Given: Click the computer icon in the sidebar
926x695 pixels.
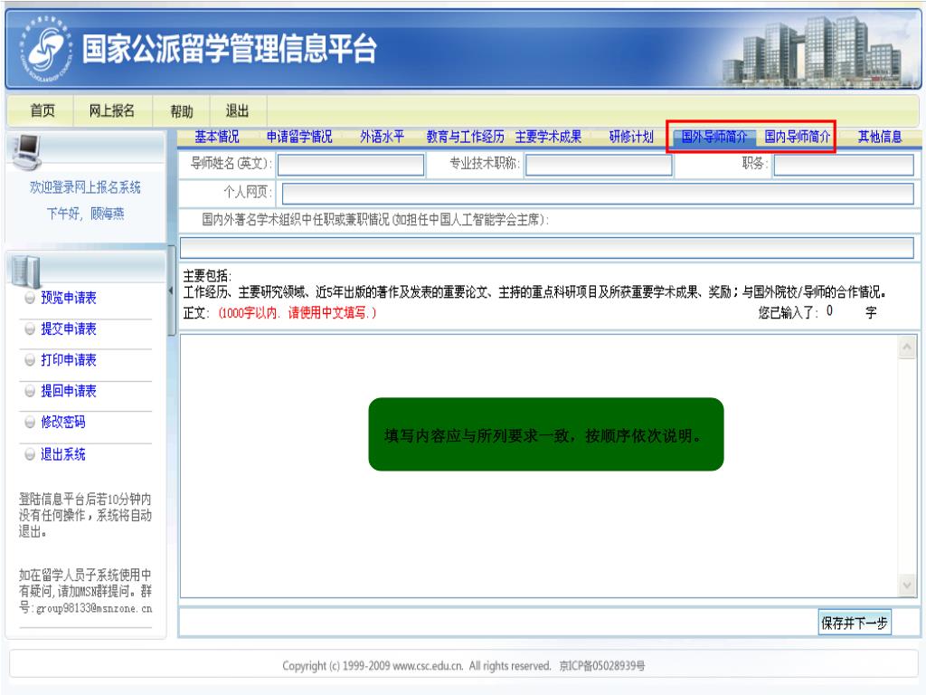Looking at the screenshot, I should pyautogui.click(x=26, y=152).
